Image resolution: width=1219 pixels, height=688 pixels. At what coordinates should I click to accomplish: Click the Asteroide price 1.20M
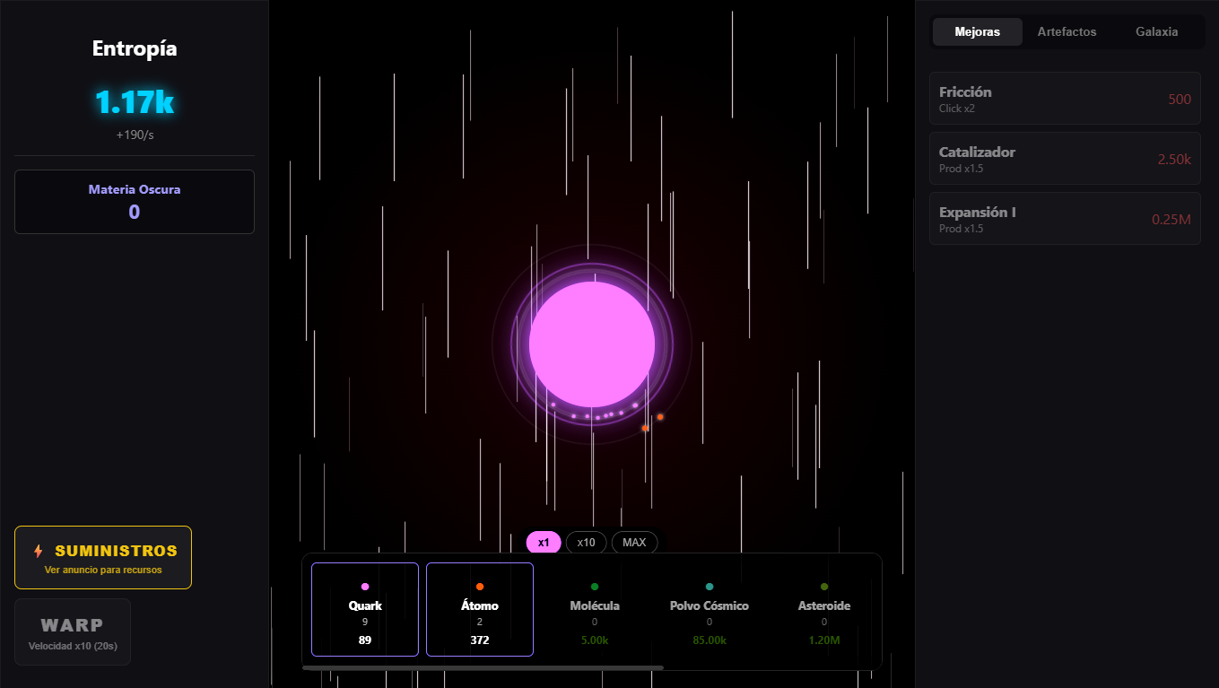click(x=824, y=640)
